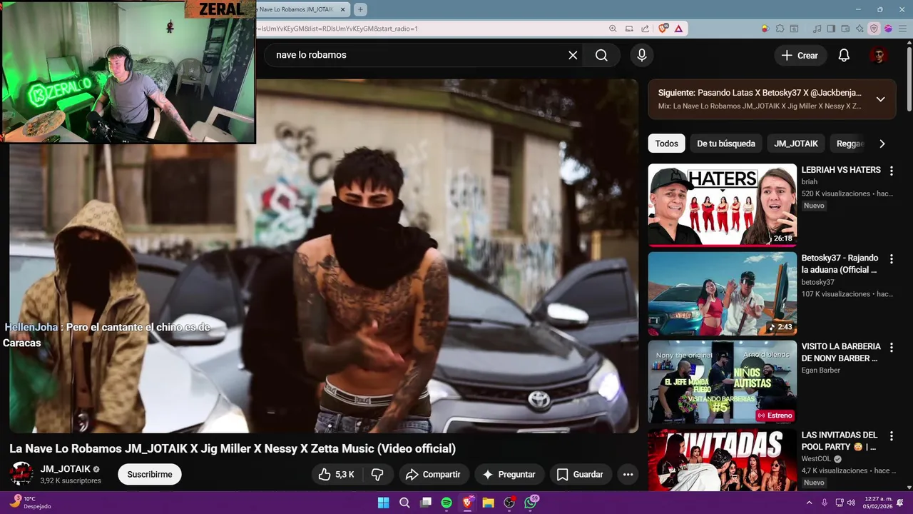Image resolution: width=913 pixels, height=514 pixels.
Task: Click the Brave Shields lion icon
Action: (663, 29)
